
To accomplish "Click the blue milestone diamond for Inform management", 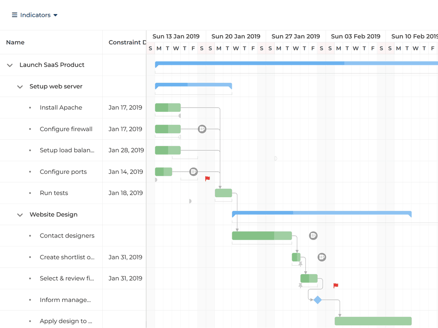I will tap(317, 300).
